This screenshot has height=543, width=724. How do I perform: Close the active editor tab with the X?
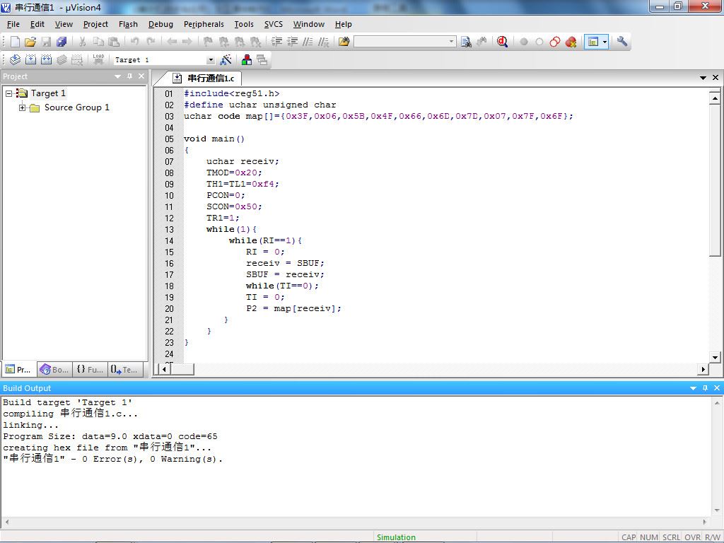click(716, 78)
